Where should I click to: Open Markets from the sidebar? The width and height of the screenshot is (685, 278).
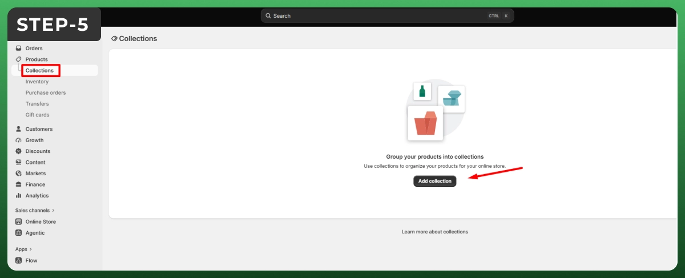coord(35,174)
